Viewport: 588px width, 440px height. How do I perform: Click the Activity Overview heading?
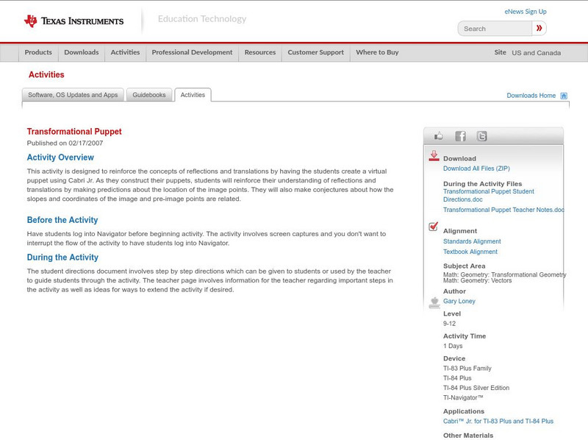coord(60,157)
